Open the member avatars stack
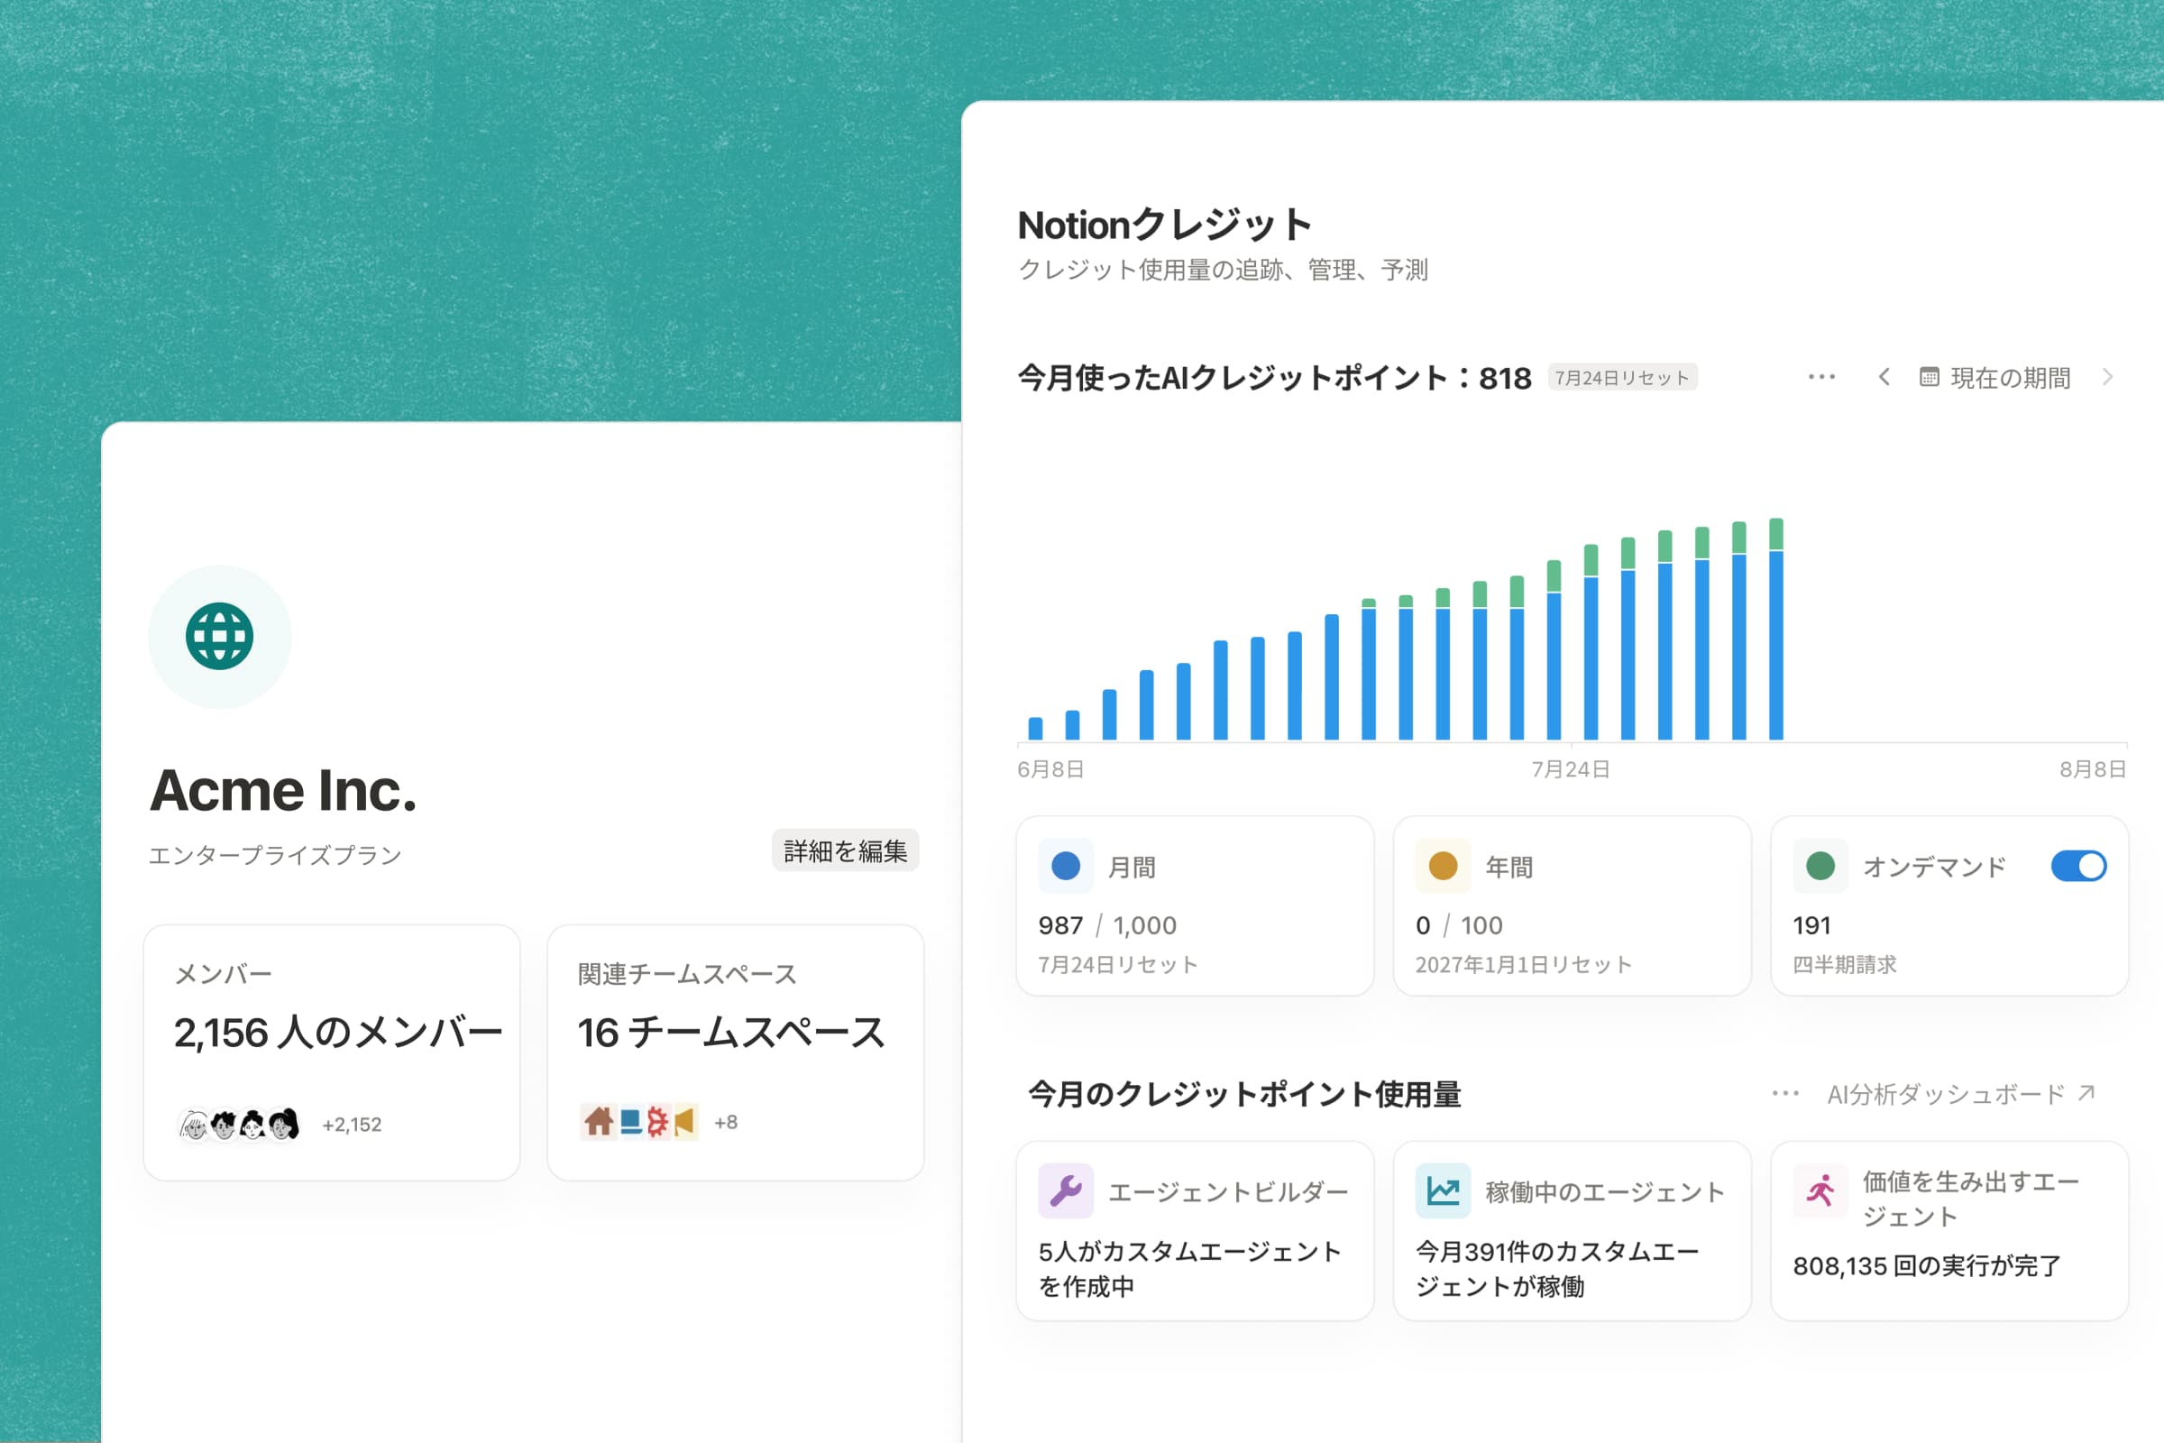The image size is (2164, 1443). [239, 1124]
